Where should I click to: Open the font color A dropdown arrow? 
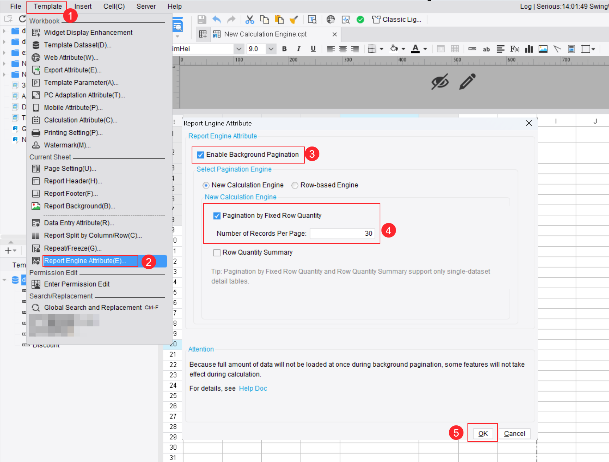click(x=425, y=49)
